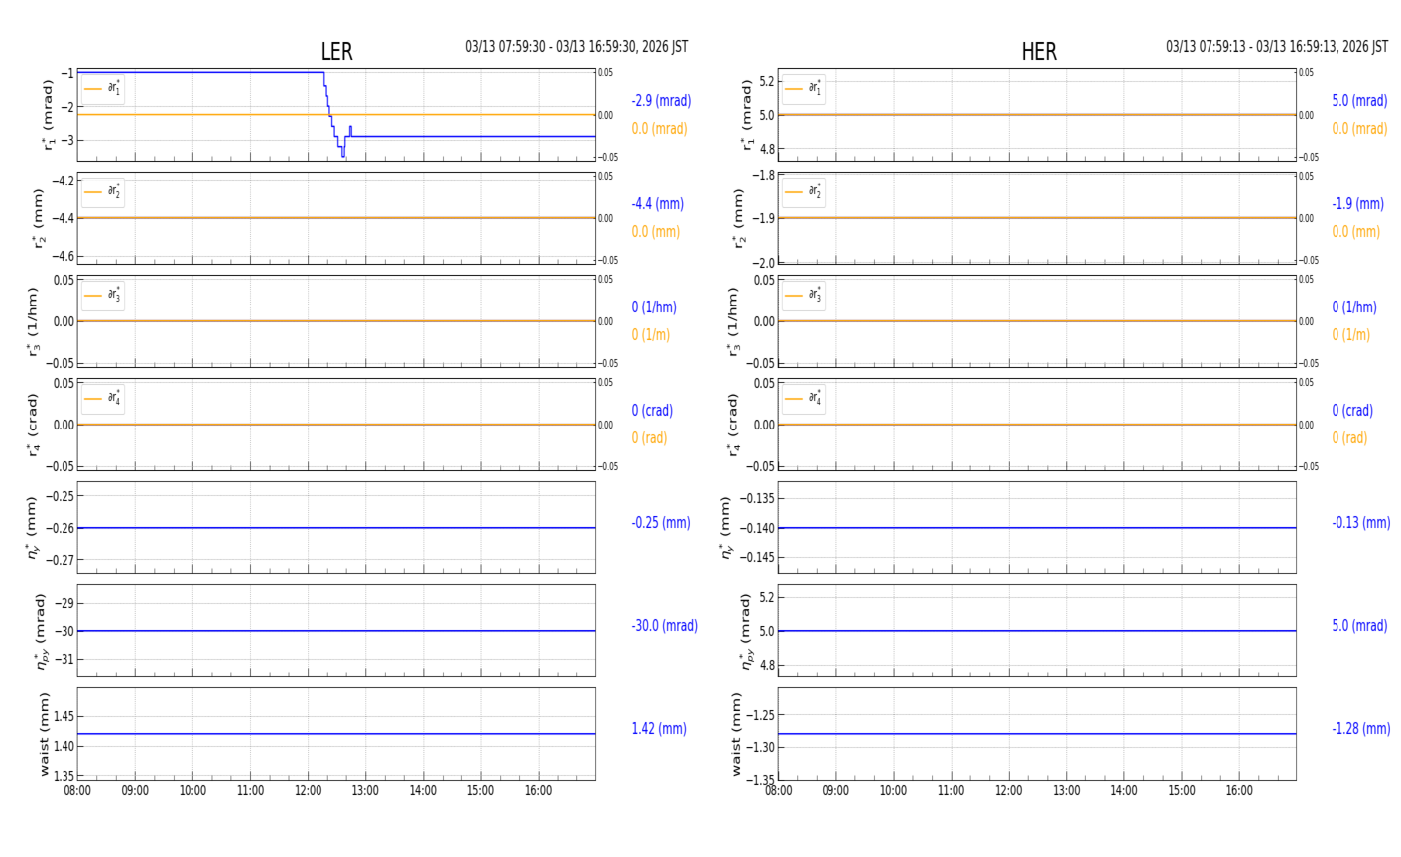Screen dimensions: 1401x857
Task: Click the LER waist (mm) y-axis label
Action: click(44, 734)
